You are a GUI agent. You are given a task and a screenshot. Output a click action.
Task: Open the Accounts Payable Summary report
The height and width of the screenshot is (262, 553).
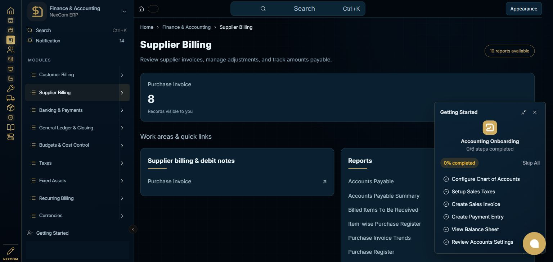(x=384, y=196)
